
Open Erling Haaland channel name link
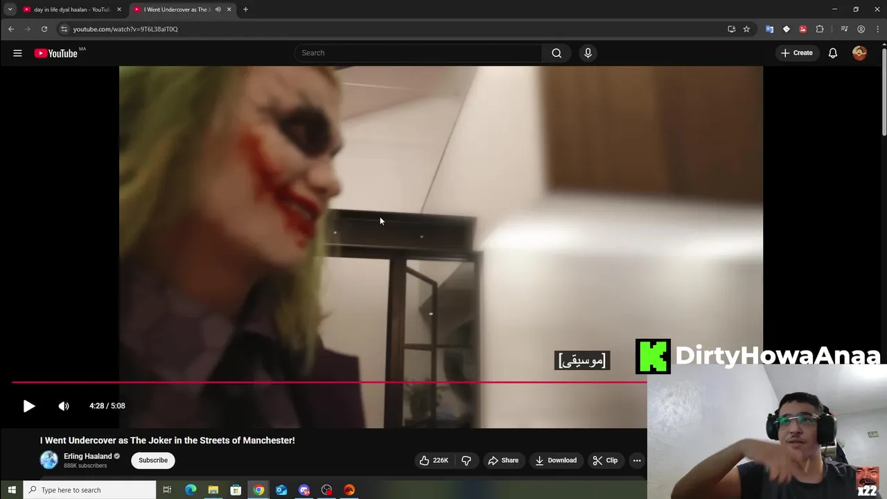click(x=87, y=456)
